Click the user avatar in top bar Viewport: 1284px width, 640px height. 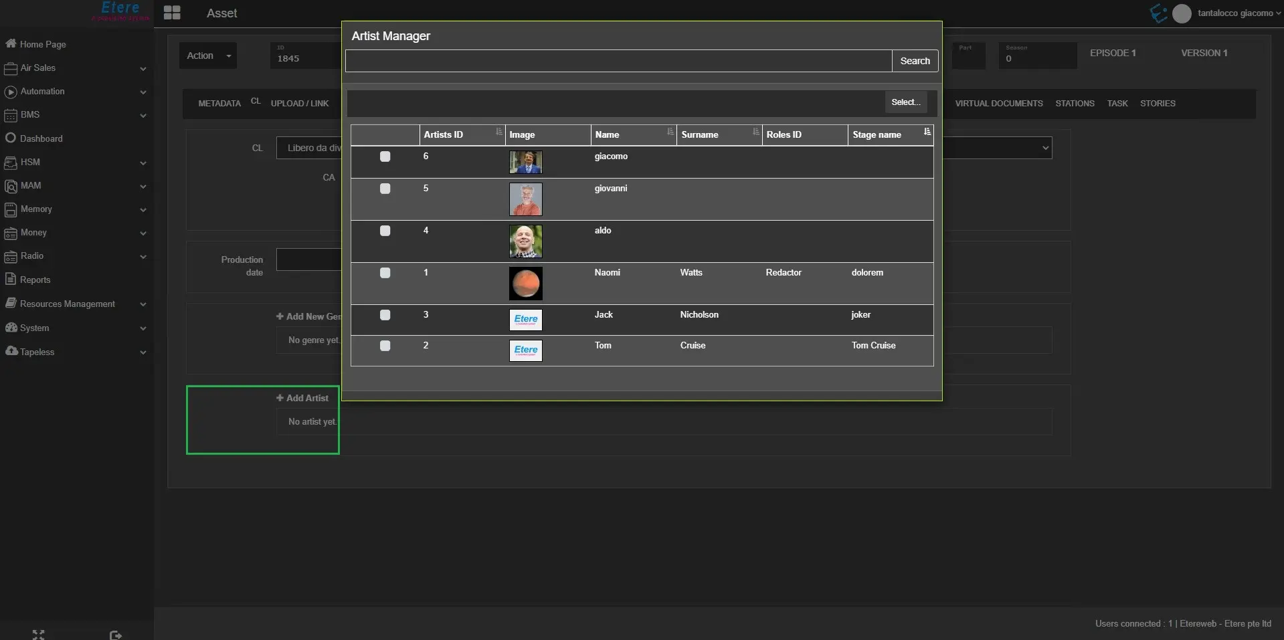pos(1182,13)
